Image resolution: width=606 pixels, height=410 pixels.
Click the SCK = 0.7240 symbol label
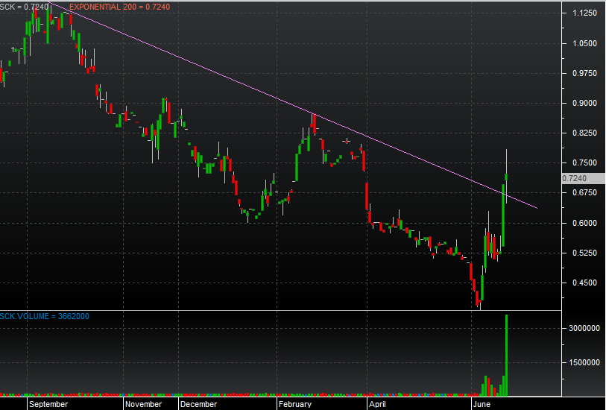click(25, 7)
